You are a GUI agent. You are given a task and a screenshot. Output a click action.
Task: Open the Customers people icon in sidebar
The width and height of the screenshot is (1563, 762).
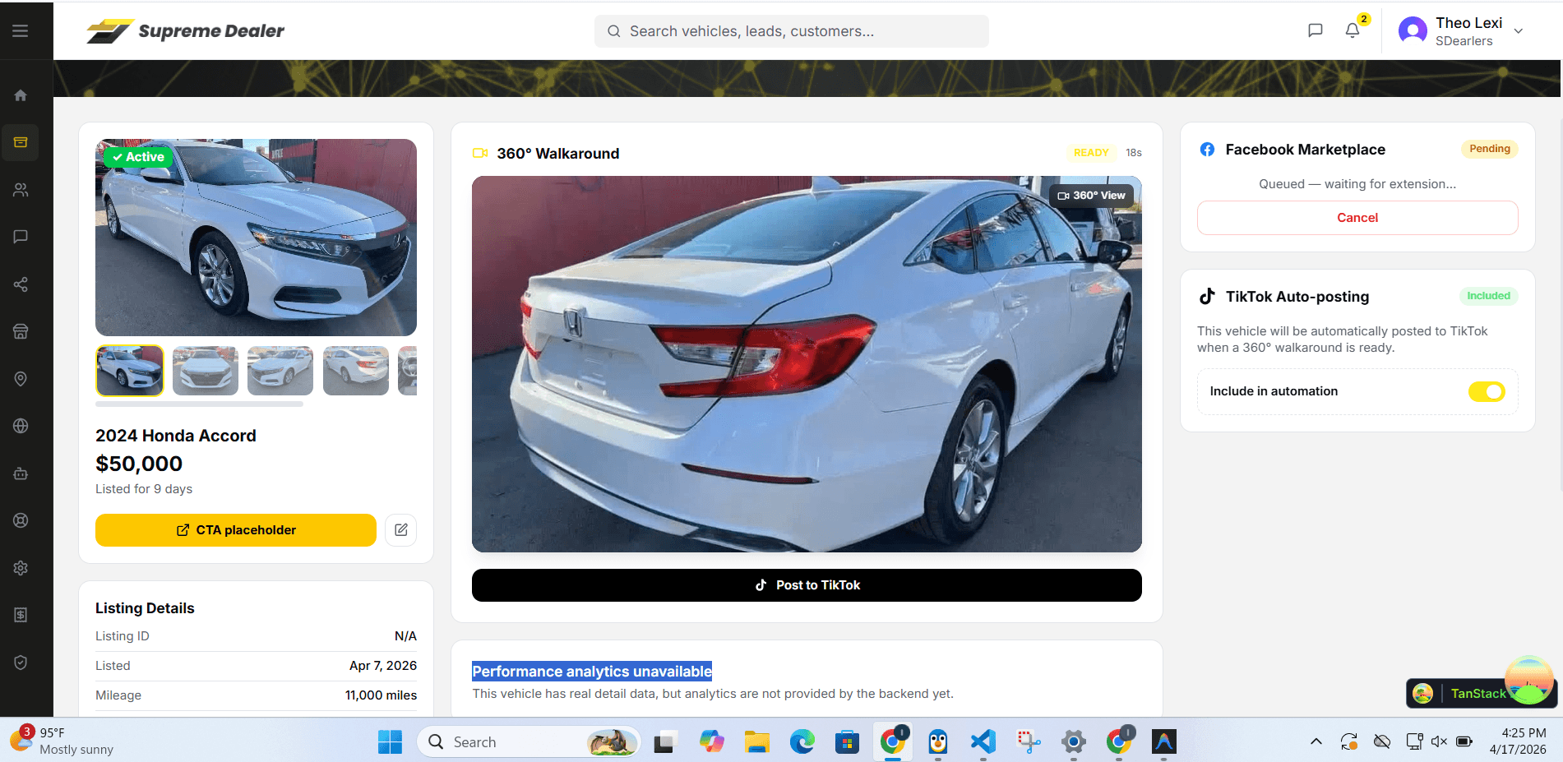(21, 190)
